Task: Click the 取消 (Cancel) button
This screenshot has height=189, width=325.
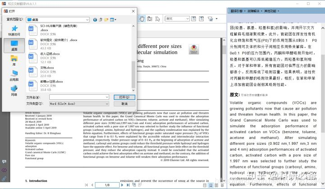Action: (125, 104)
